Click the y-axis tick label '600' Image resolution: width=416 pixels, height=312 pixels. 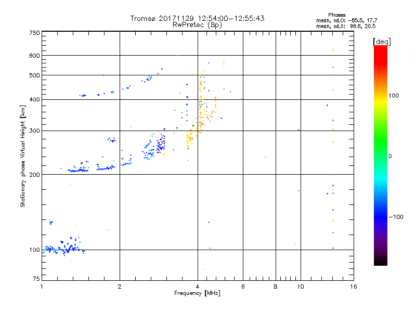tap(34, 56)
